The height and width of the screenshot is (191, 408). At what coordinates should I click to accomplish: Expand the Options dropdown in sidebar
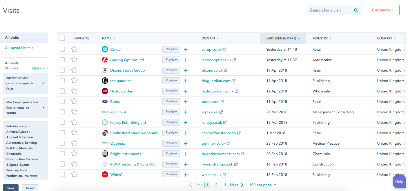coord(40,68)
